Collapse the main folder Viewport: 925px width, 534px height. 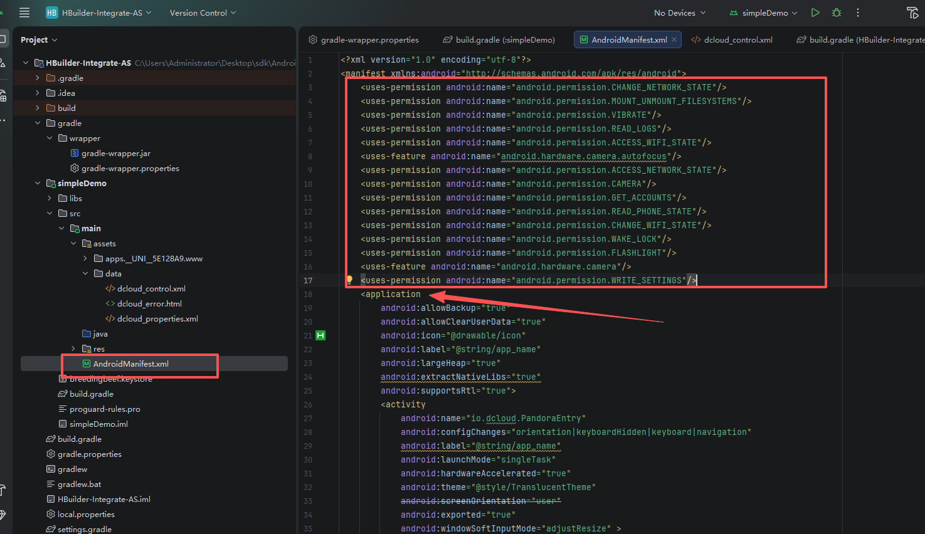[61, 228]
